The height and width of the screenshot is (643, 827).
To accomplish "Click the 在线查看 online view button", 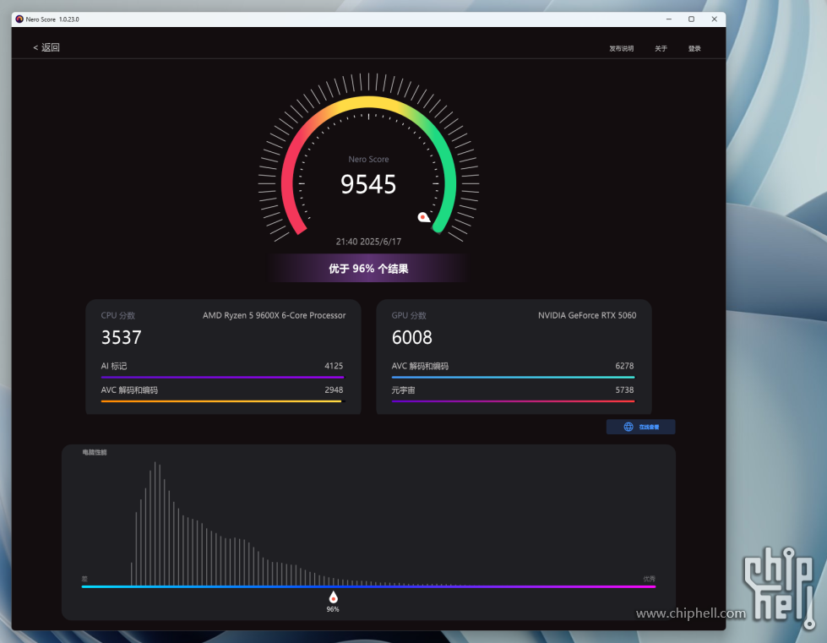I will pos(640,427).
